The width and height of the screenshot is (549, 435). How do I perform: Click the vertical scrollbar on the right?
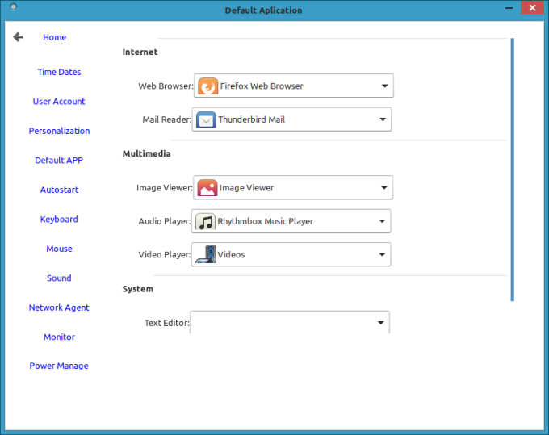[x=512, y=169]
